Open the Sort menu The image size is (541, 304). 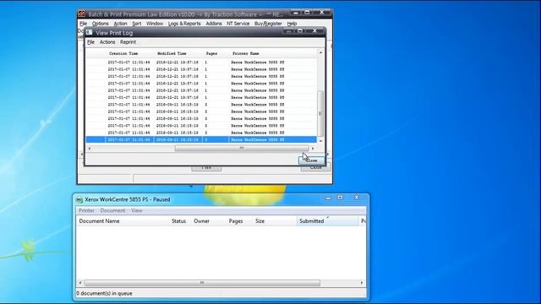[137, 24]
